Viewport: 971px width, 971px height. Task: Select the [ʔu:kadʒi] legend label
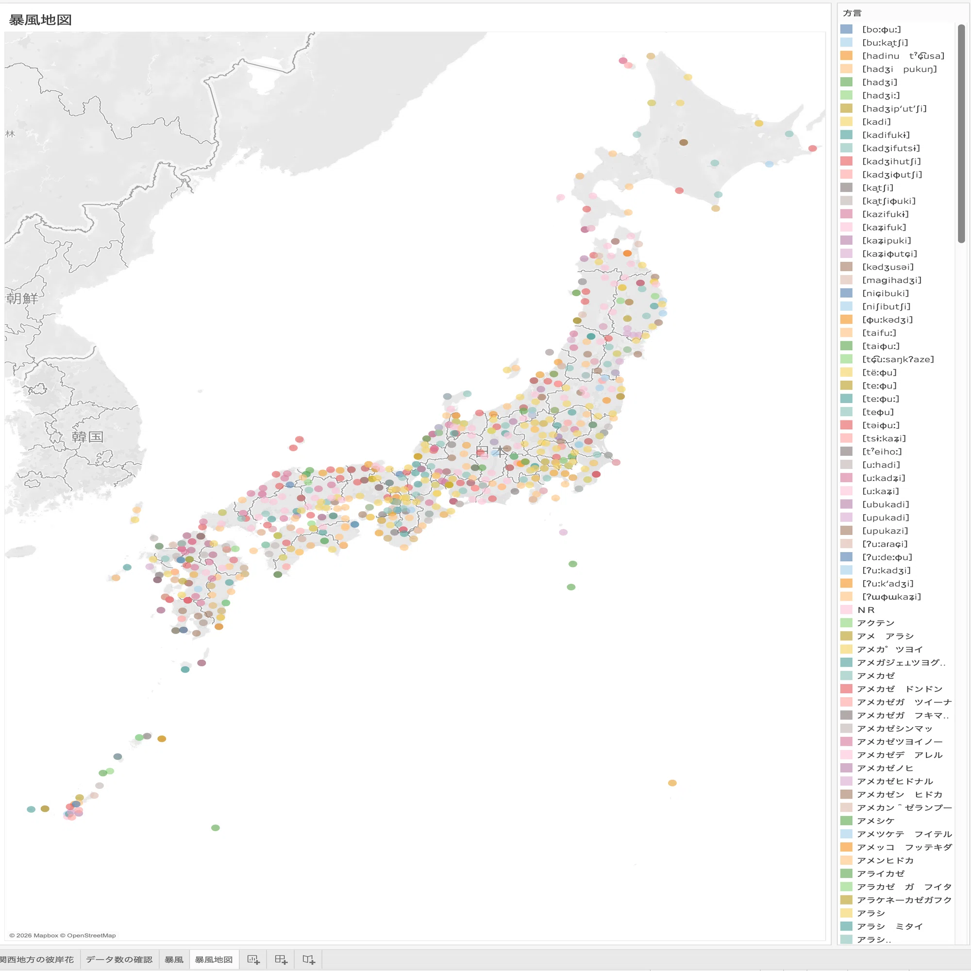887,570
